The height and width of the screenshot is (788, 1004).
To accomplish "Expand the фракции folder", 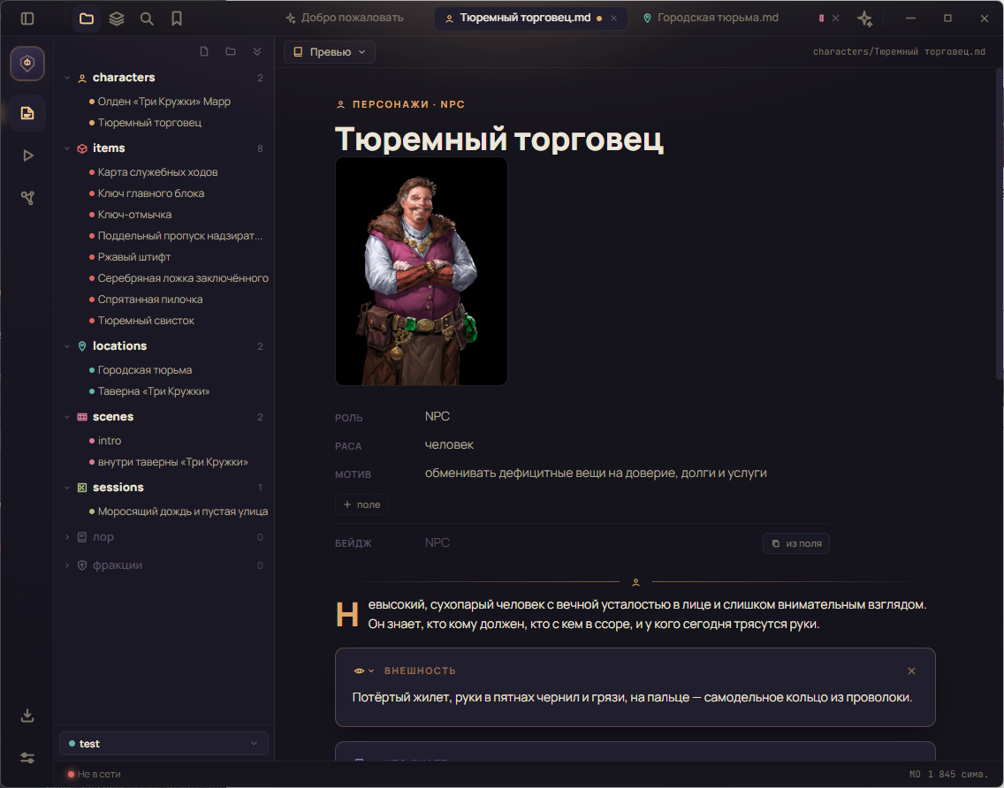I will coord(67,565).
